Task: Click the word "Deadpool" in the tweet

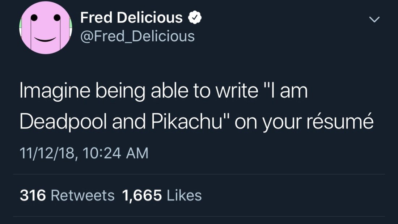Action: tap(63, 122)
